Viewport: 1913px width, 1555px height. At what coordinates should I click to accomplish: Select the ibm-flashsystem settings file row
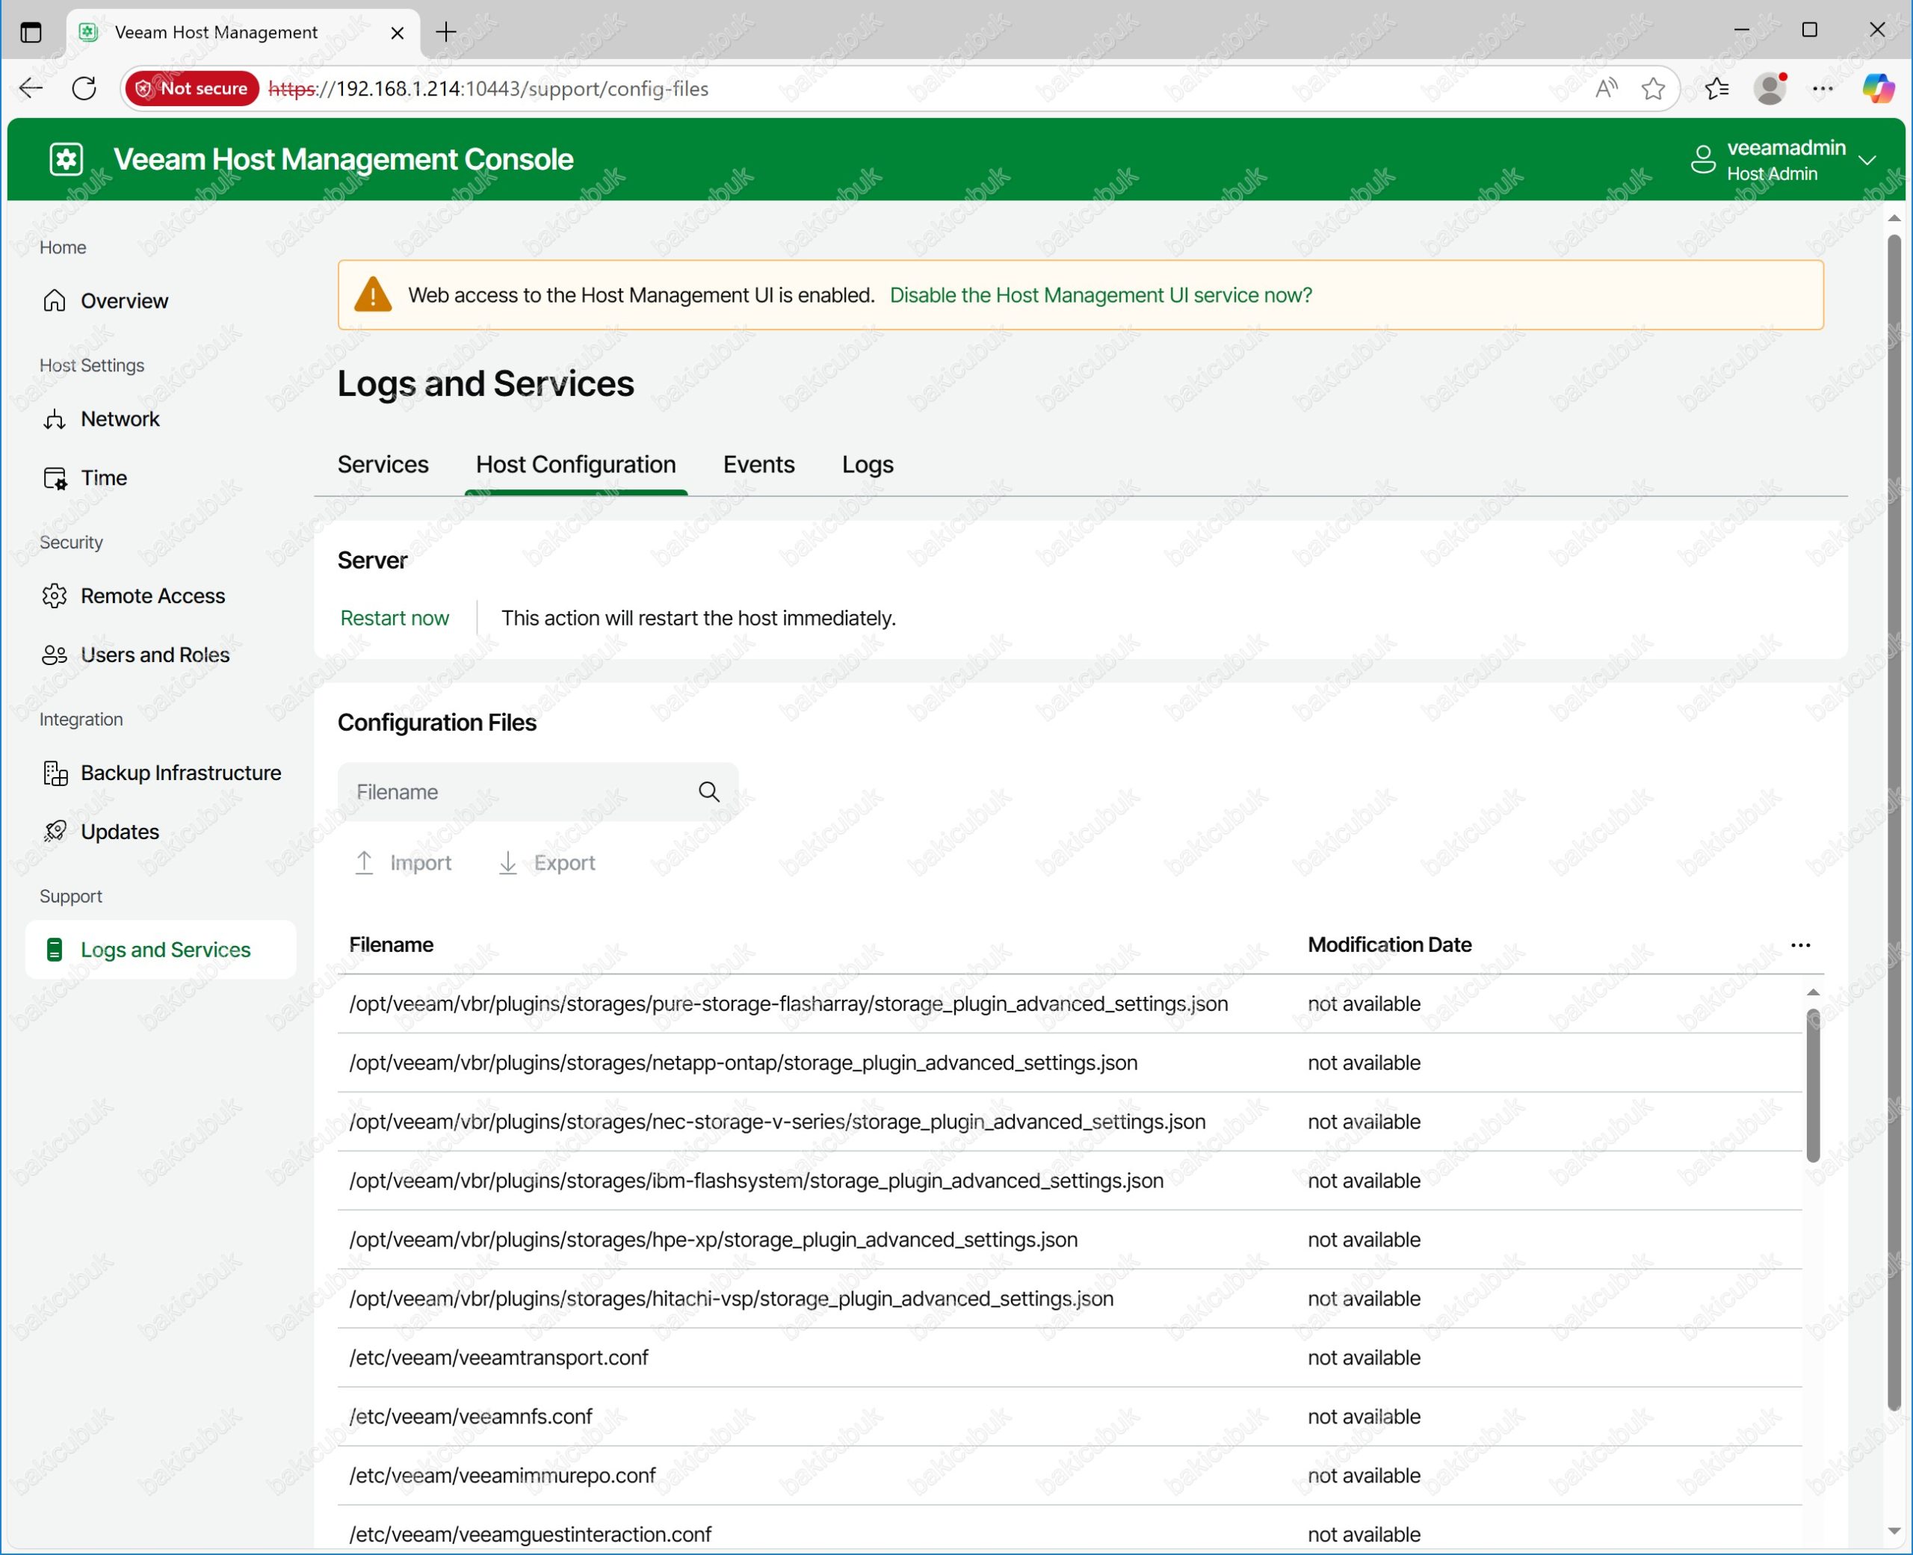(1069, 1181)
